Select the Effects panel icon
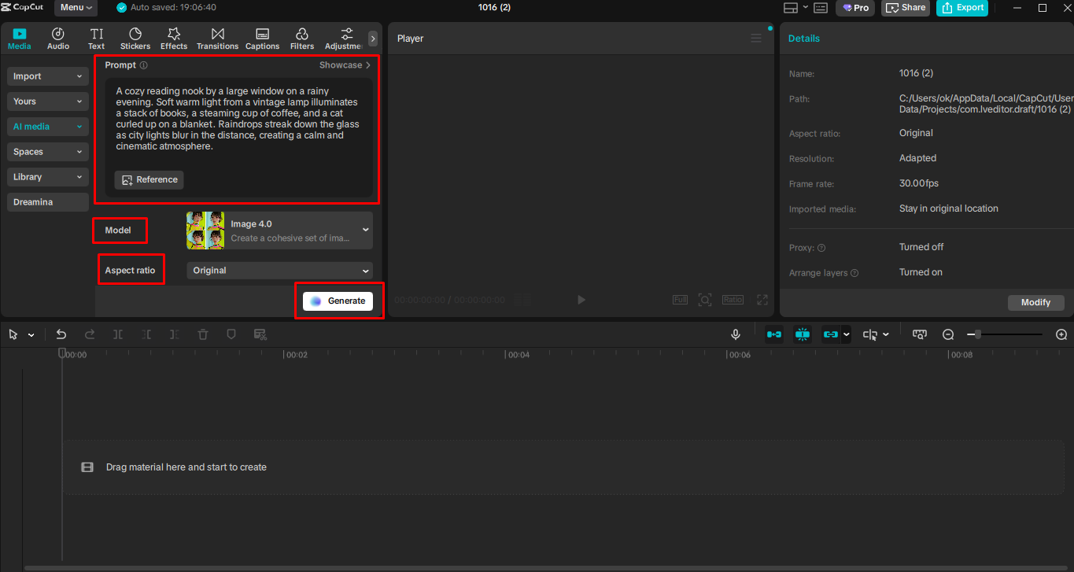This screenshot has width=1074, height=572. tap(173, 37)
